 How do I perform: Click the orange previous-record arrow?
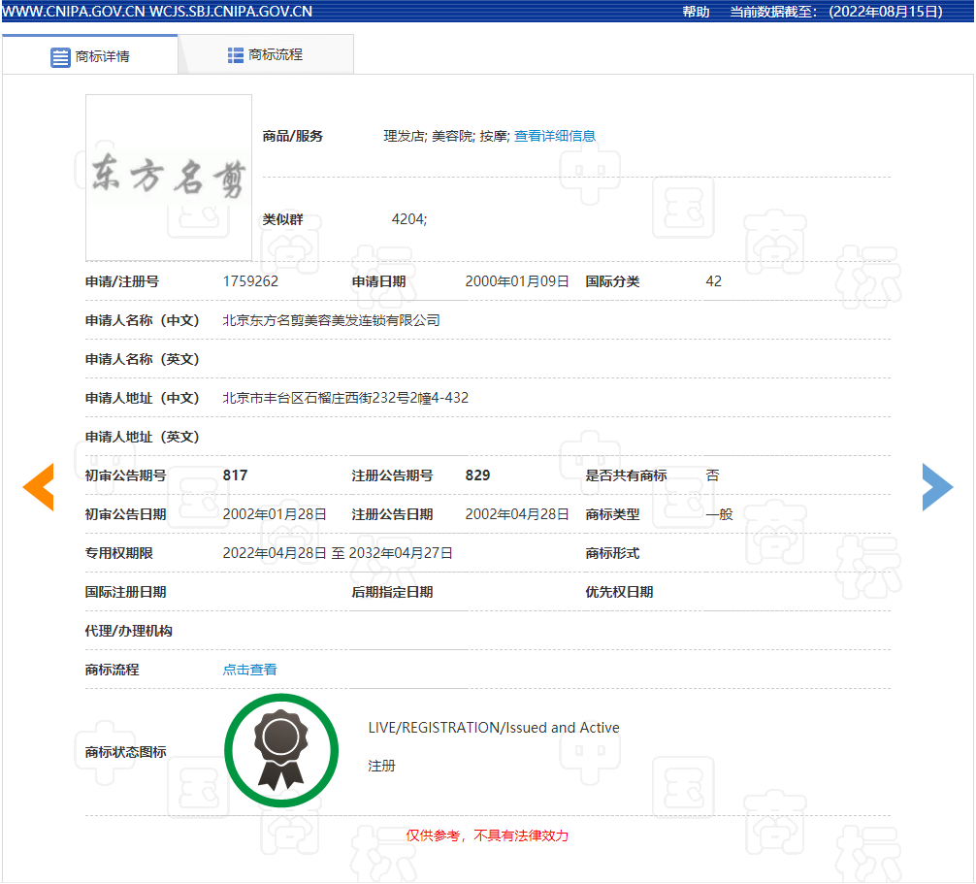(x=39, y=487)
